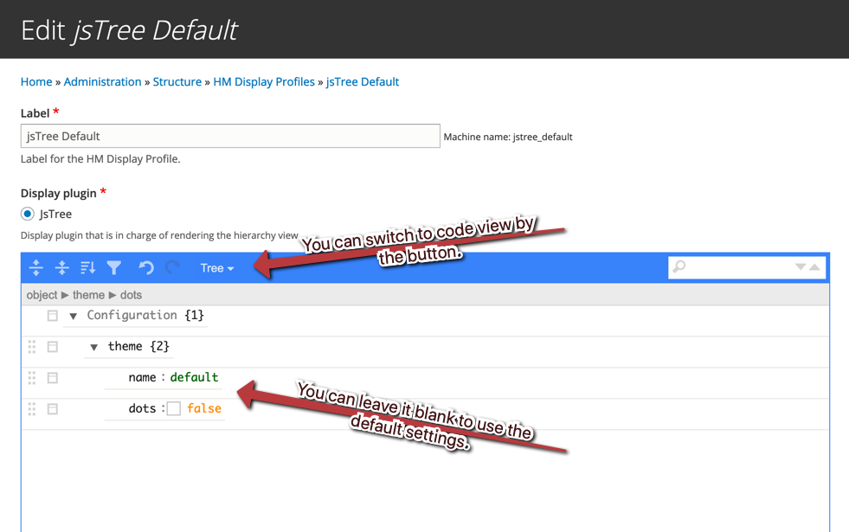Open the sort contents tool
Screen dimensions: 849x532
pos(87,267)
